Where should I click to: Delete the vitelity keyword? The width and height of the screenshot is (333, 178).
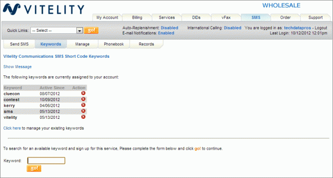coord(83,117)
